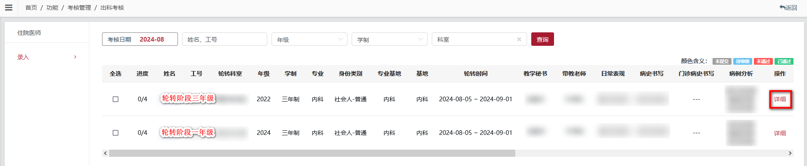Click the 专业基地 column header
This screenshot has width=807, height=166.
(389, 74)
